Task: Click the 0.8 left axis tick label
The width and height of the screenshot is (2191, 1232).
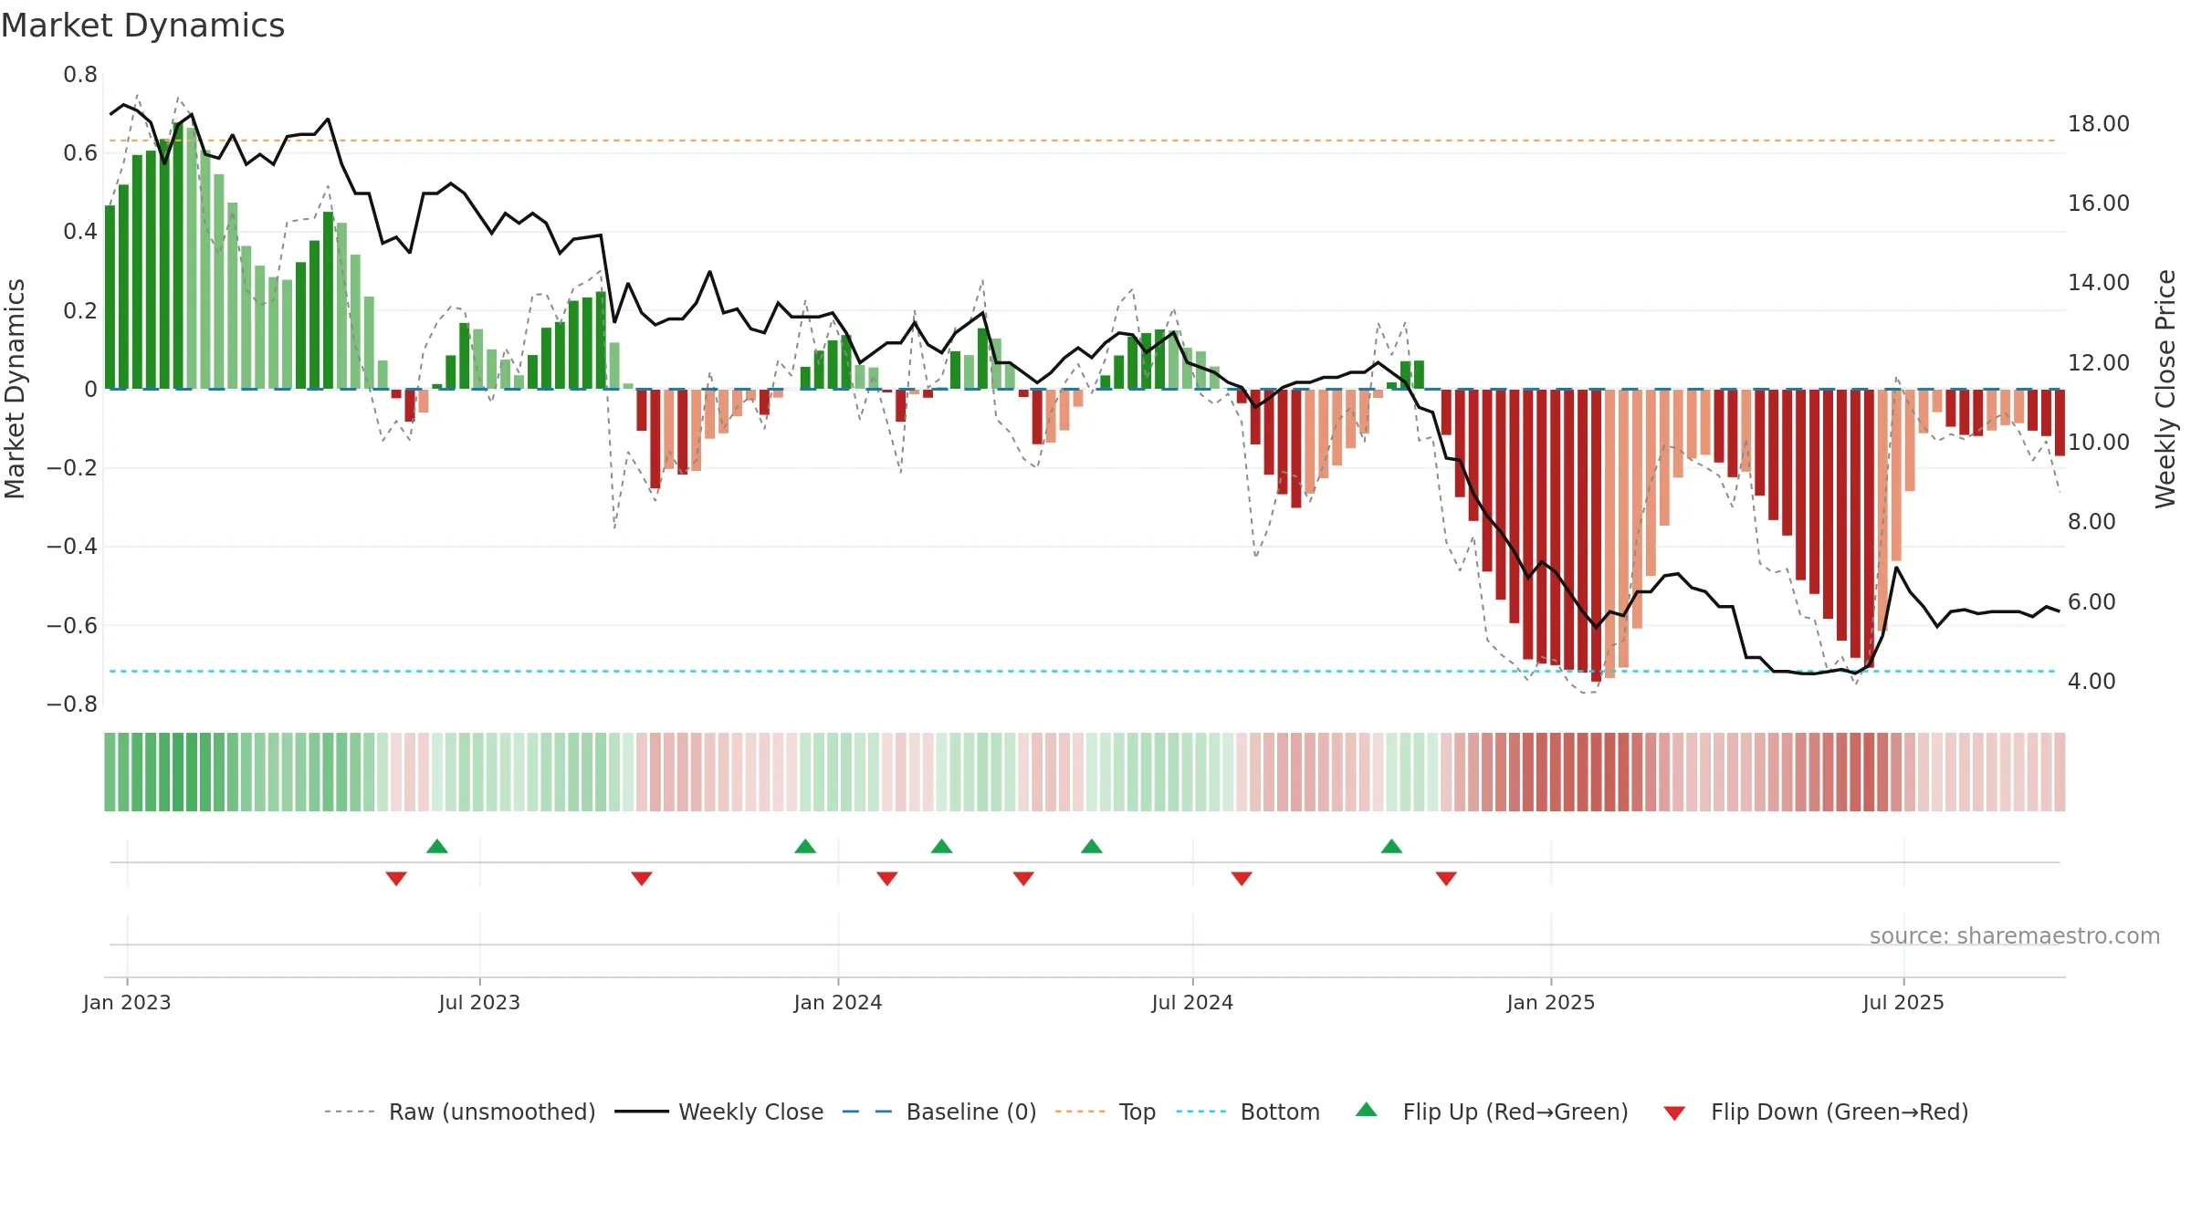Action: [80, 75]
